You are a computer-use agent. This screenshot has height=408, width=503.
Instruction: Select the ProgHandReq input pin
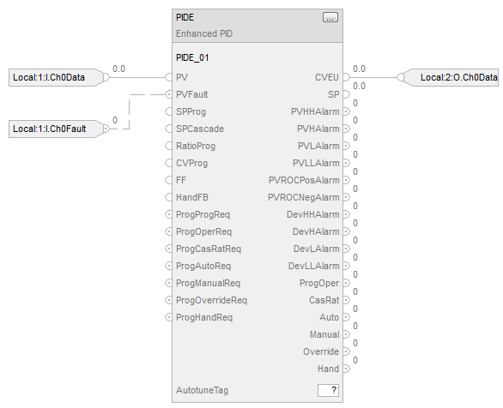point(169,317)
